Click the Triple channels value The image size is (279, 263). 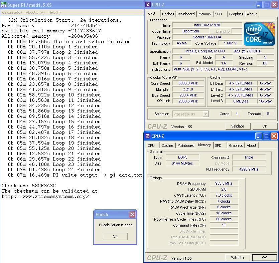(x=249, y=157)
